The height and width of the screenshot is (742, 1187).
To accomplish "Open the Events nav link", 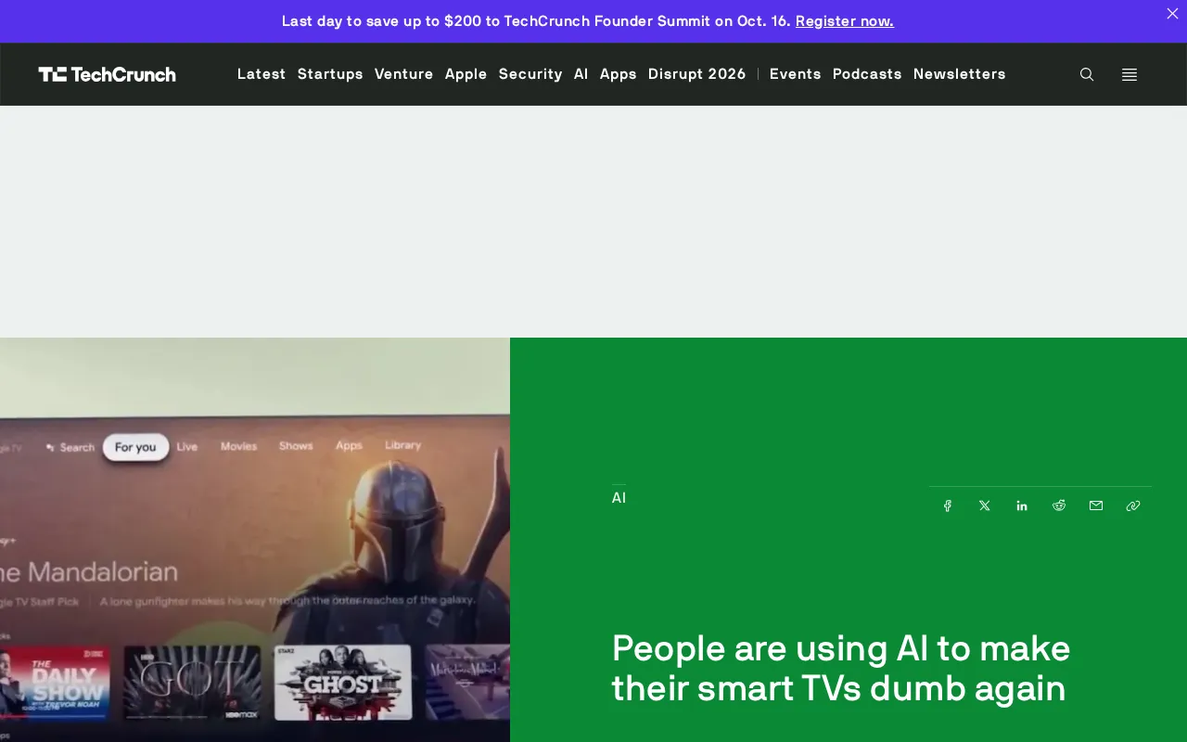I will point(796,74).
